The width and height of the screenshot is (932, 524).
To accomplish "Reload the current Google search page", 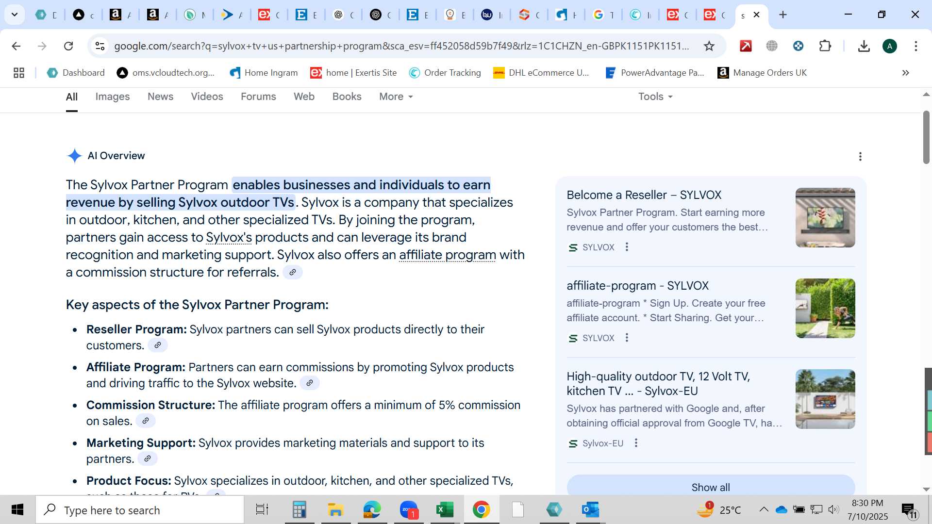I will [x=68, y=46].
